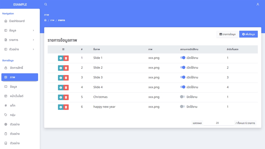The height and width of the screenshot is (149, 265).
Task: Click xxx.png in Slide 1 row
Action: (154, 58)
